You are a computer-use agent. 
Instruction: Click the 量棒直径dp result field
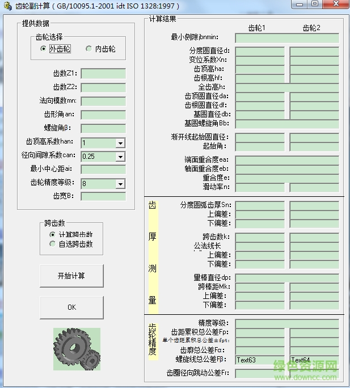pos(287,278)
